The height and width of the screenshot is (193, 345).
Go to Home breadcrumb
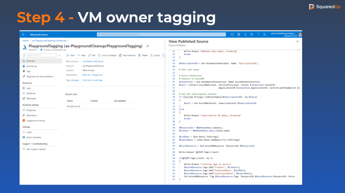click(25, 41)
